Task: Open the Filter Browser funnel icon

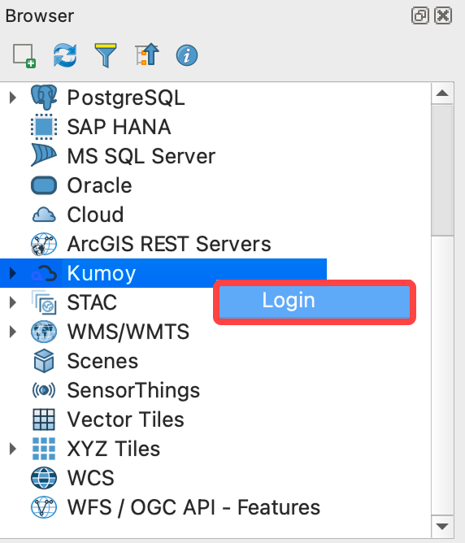Action: click(x=106, y=55)
